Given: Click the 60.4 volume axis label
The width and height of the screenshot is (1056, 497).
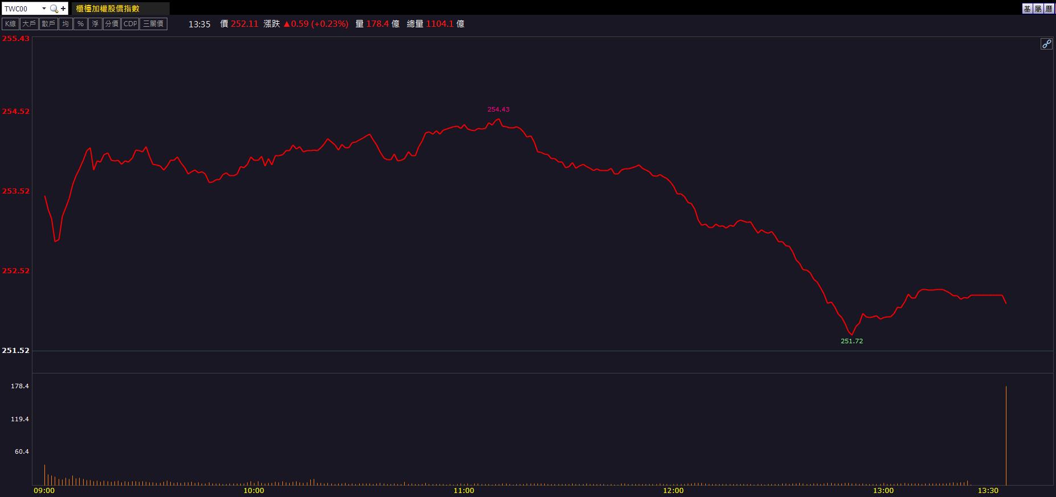Looking at the screenshot, I should point(22,451).
